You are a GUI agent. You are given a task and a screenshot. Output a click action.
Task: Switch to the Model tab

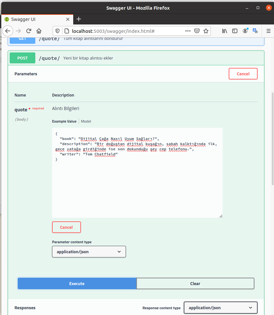click(86, 121)
